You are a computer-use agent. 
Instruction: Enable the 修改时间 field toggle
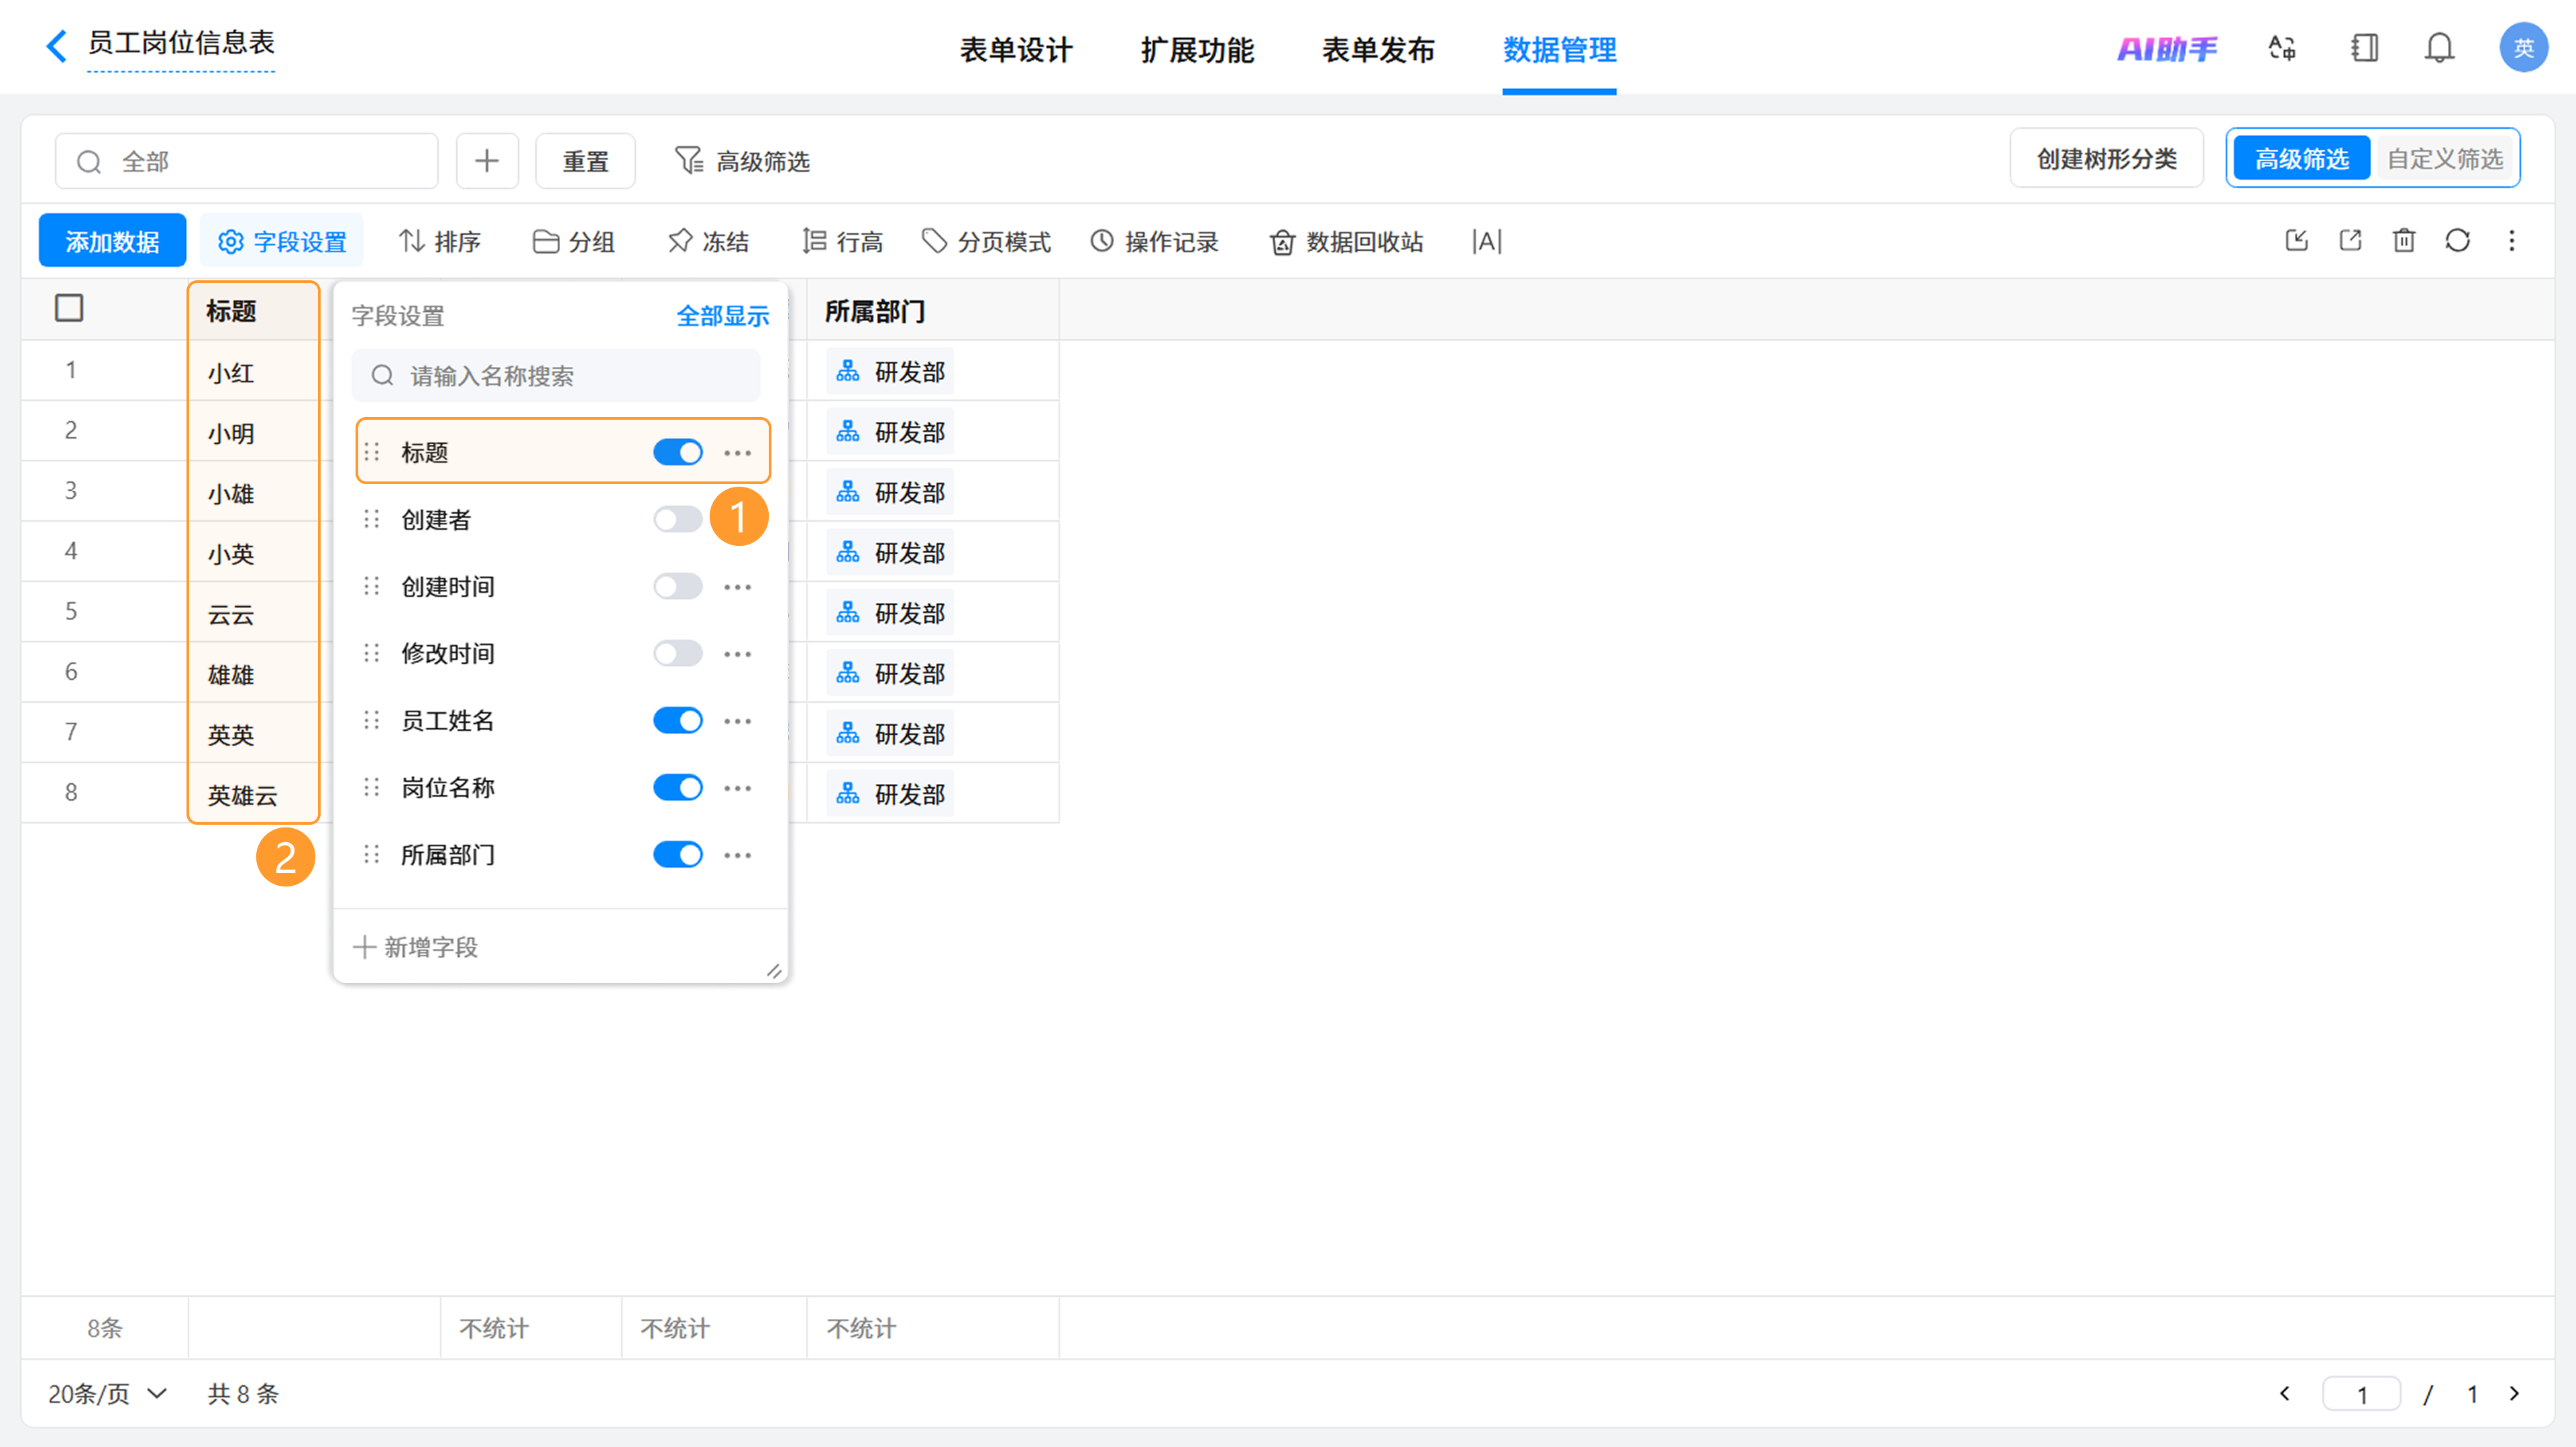pos(678,652)
